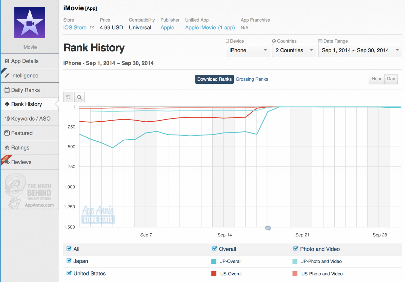The width and height of the screenshot is (405, 282).
Task: Click the US-Photo and Video color swatch
Action: pos(295,274)
